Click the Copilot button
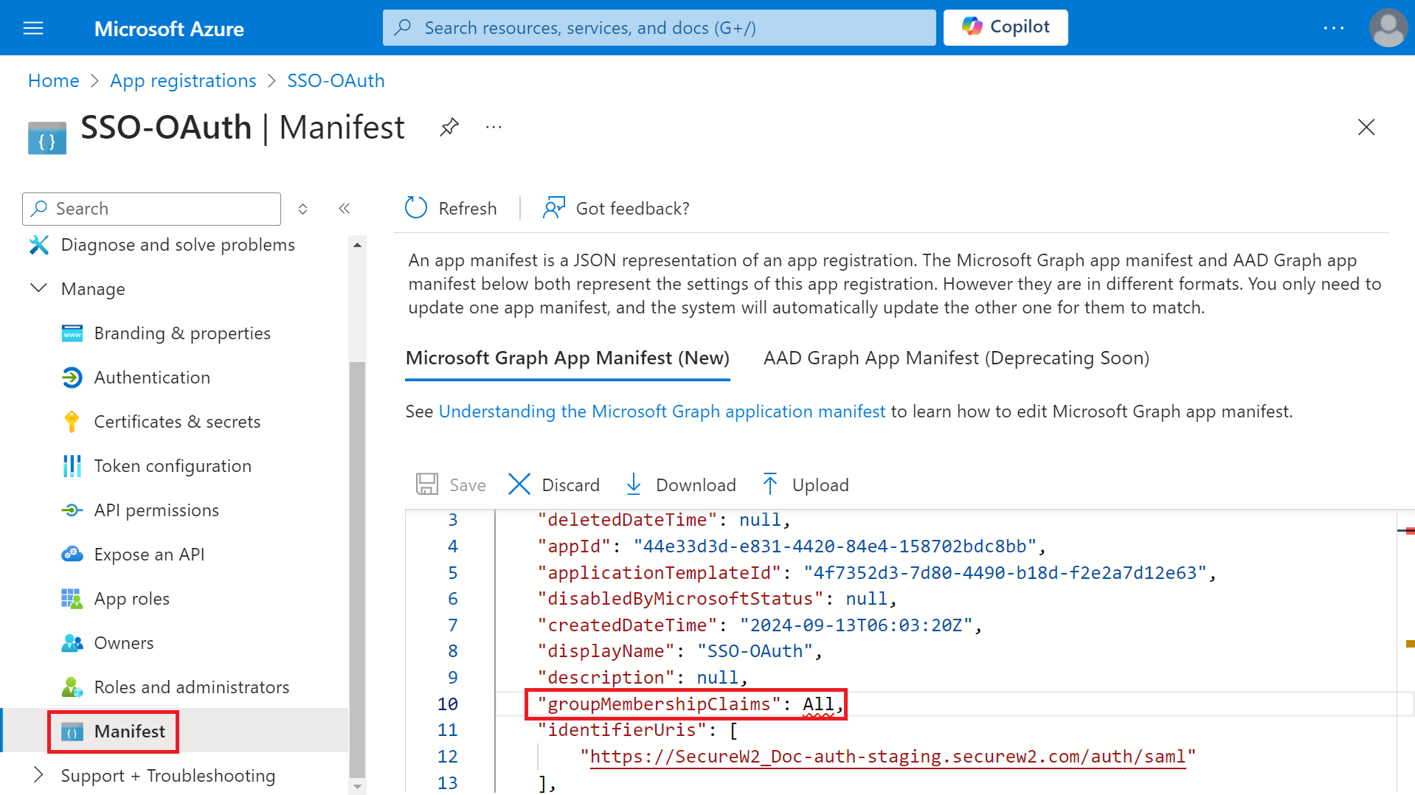 [1005, 27]
